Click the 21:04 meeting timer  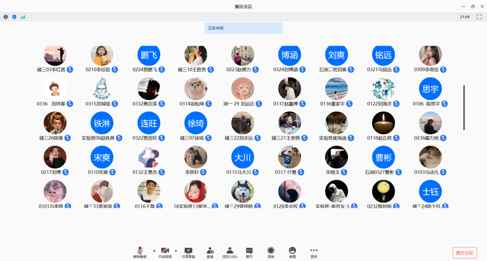tap(464, 17)
